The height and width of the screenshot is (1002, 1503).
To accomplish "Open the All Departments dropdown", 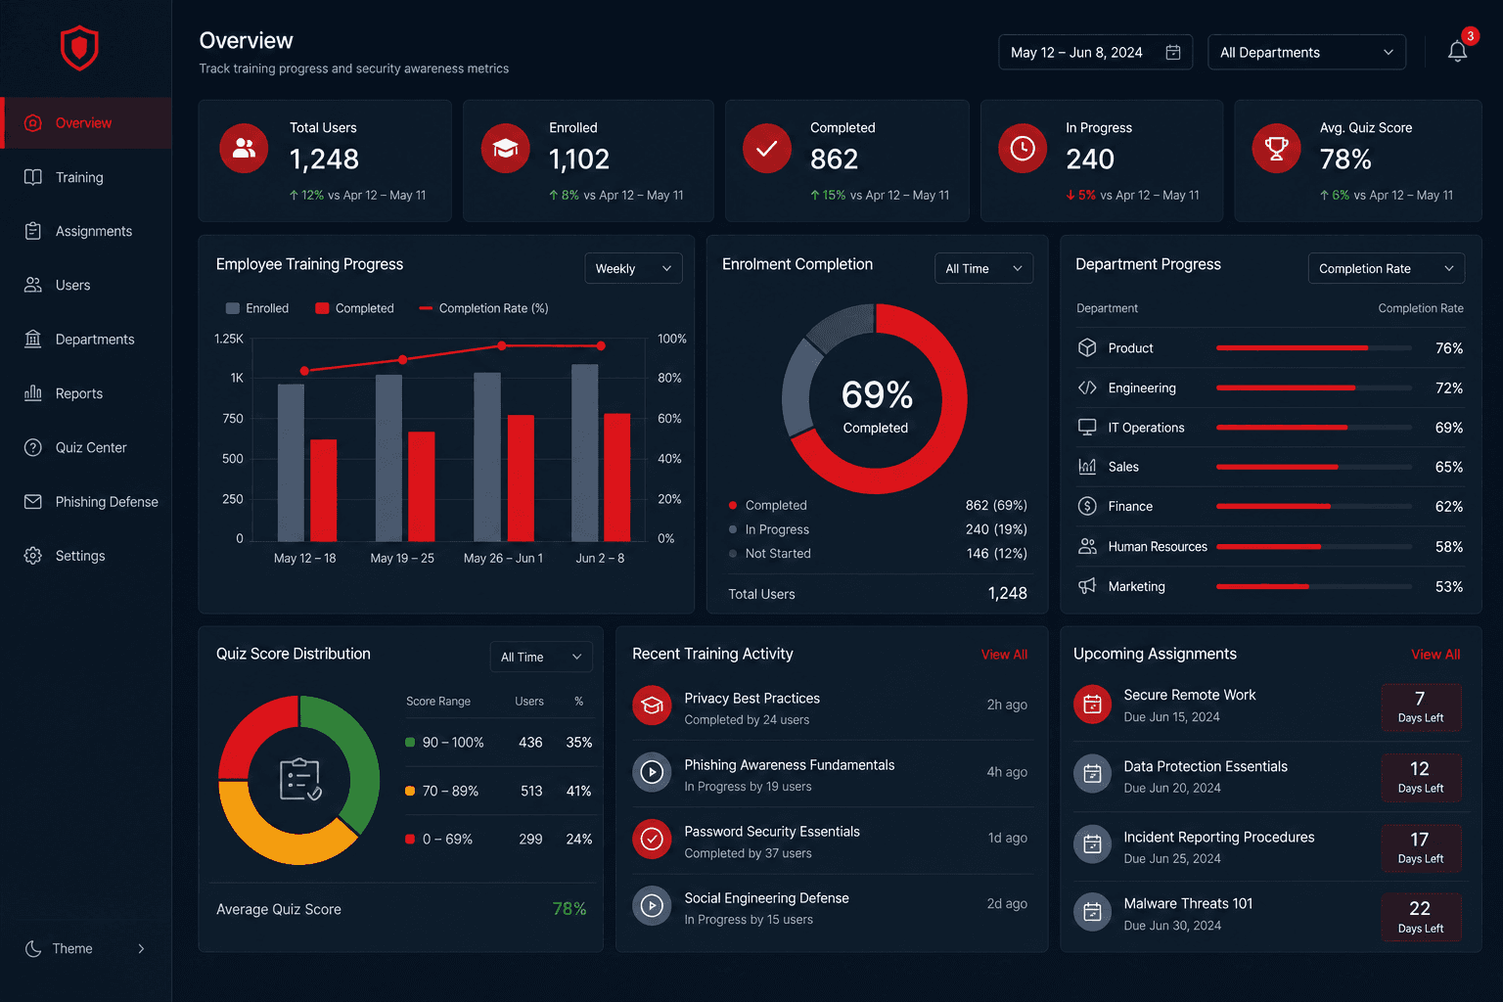I will (x=1306, y=52).
